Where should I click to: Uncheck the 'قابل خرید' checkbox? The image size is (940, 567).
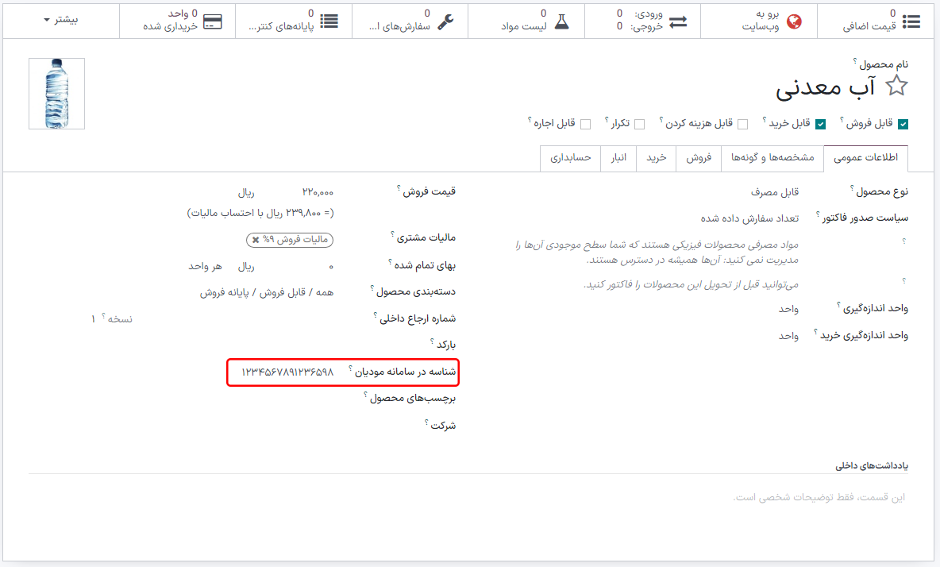click(820, 124)
